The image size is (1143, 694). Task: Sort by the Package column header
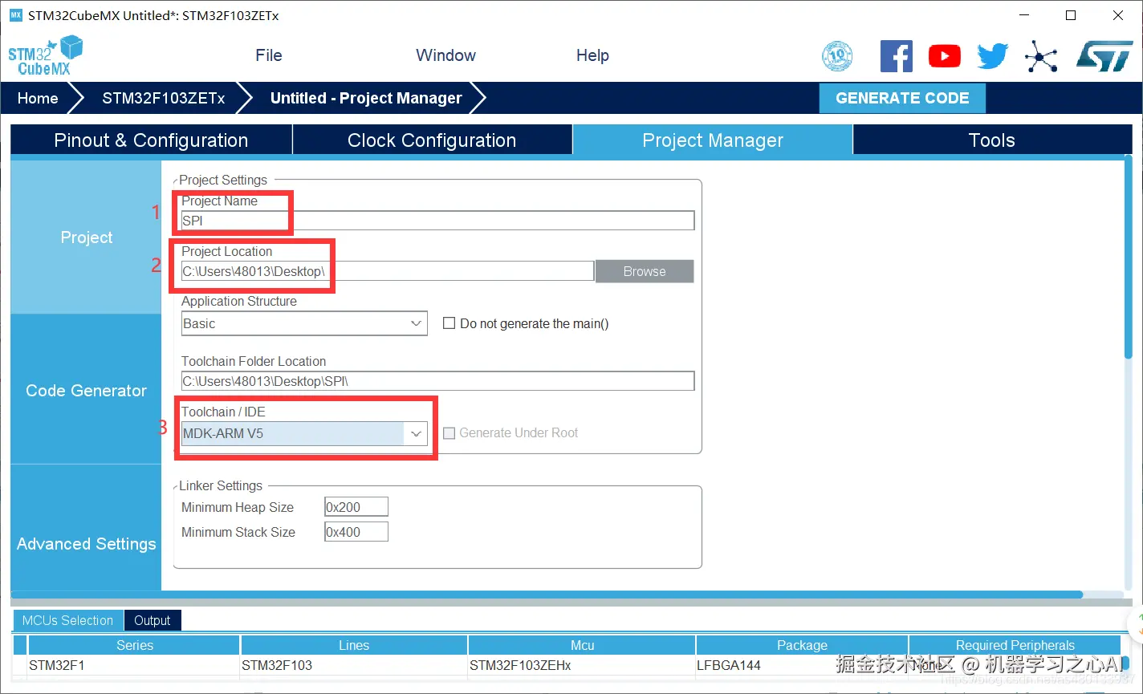(x=802, y=645)
